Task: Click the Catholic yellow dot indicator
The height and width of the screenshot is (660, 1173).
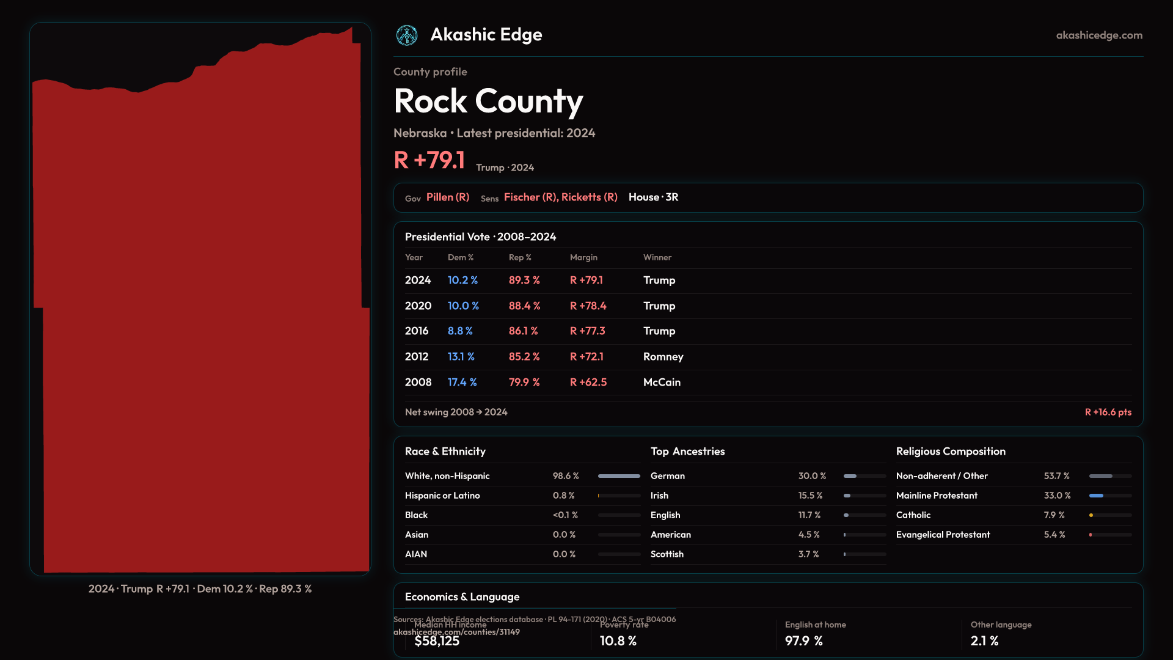Action: click(x=1091, y=515)
